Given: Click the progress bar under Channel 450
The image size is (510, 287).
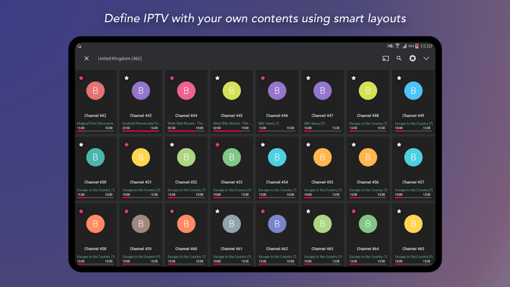Looking at the screenshot, I should tap(96, 196).
